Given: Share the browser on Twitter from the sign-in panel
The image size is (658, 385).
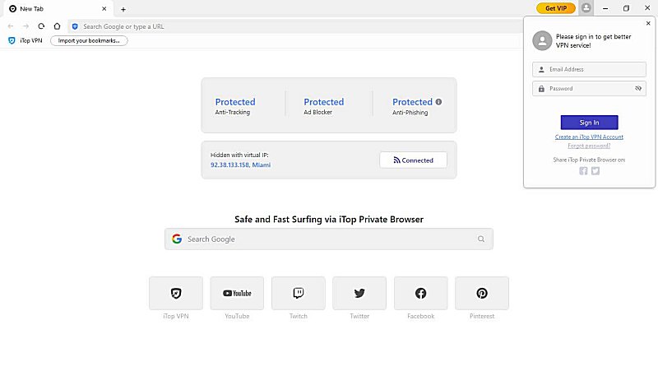Looking at the screenshot, I should (595, 171).
